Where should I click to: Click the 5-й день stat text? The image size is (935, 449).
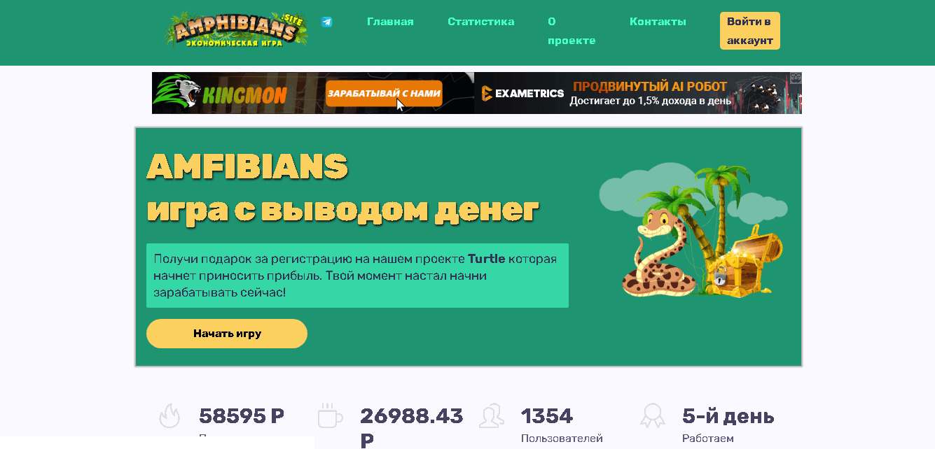[728, 416]
